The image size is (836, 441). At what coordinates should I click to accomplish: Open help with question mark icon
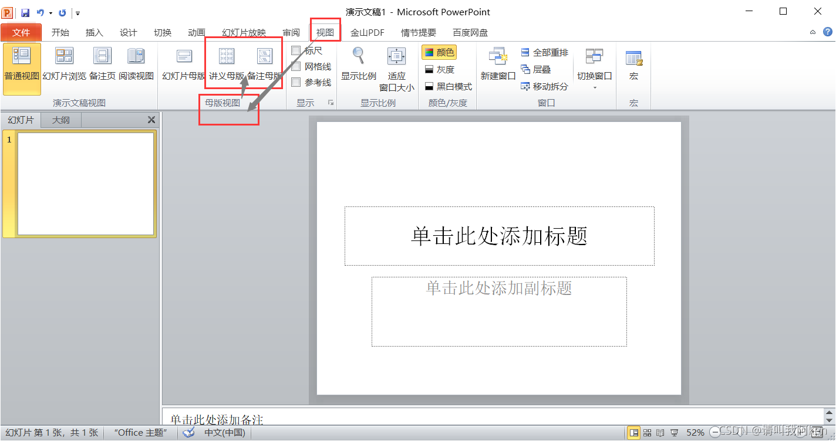point(828,32)
